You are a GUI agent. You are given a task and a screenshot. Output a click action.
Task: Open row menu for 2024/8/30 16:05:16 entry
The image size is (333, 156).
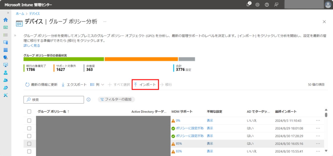coord(318,144)
